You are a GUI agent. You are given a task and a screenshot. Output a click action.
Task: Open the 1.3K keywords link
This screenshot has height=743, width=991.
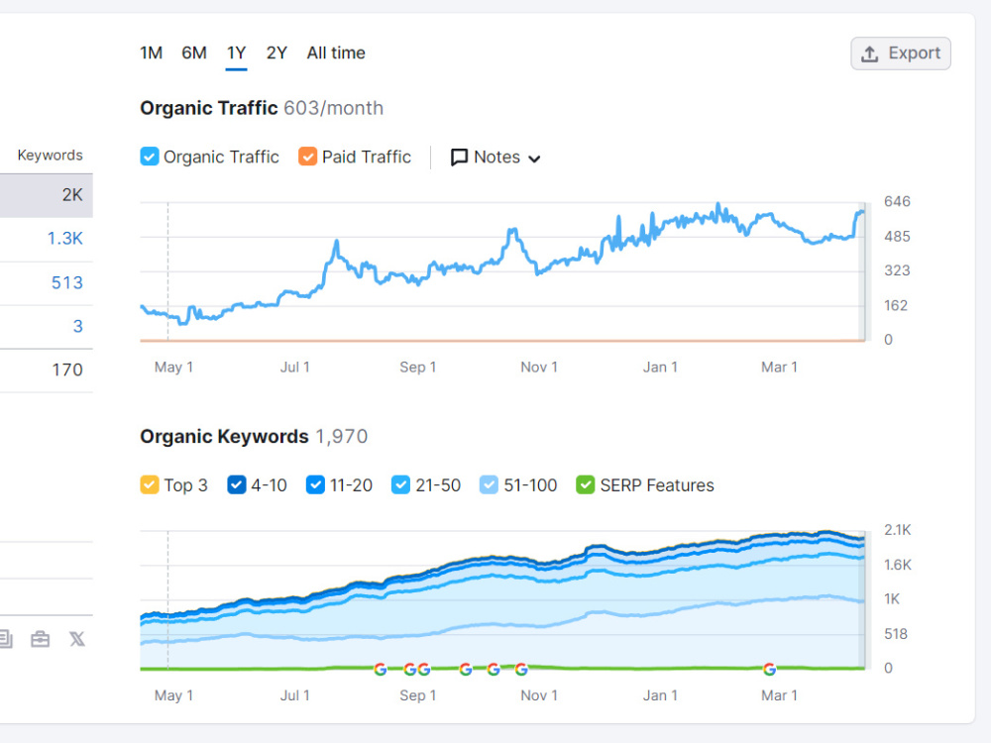(x=65, y=238)
